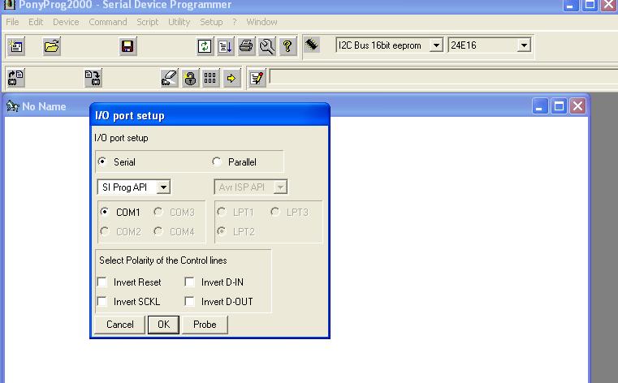Image resolution: width=618 pixels, height=383 pixels.
Task: Maximize the No Name child window
Action: coord(559,105)
